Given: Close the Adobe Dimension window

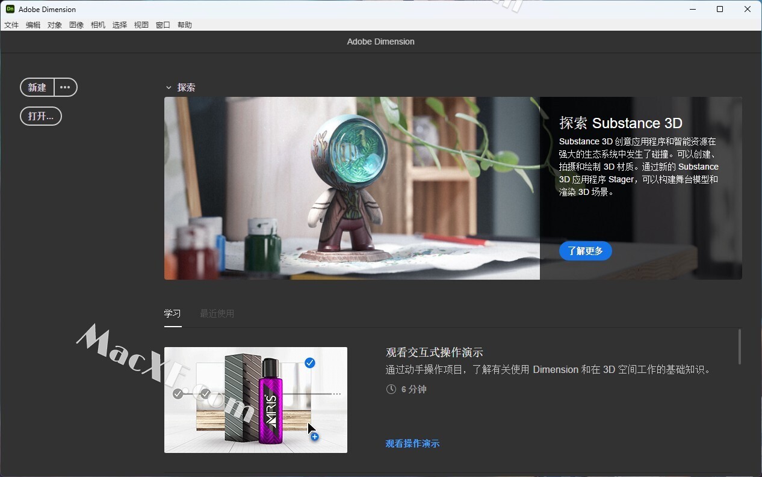Looking at the screenshot, I should (x=748, y=9).
